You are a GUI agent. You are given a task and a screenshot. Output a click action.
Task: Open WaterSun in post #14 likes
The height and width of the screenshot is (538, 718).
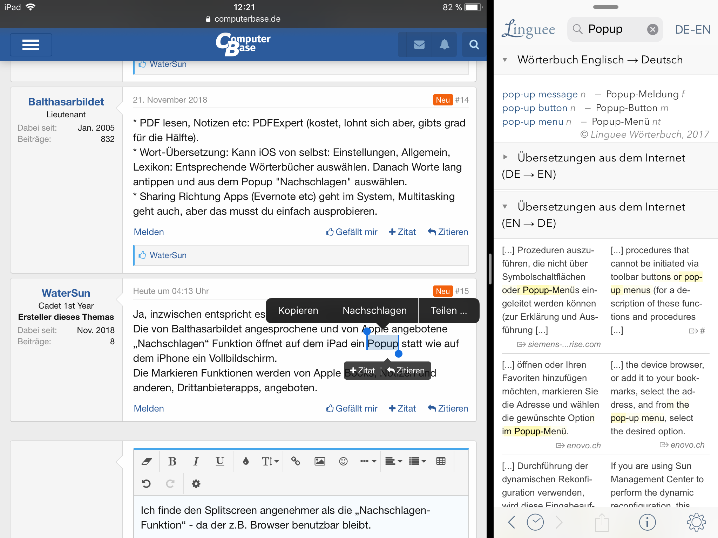(x=168, y=255)
